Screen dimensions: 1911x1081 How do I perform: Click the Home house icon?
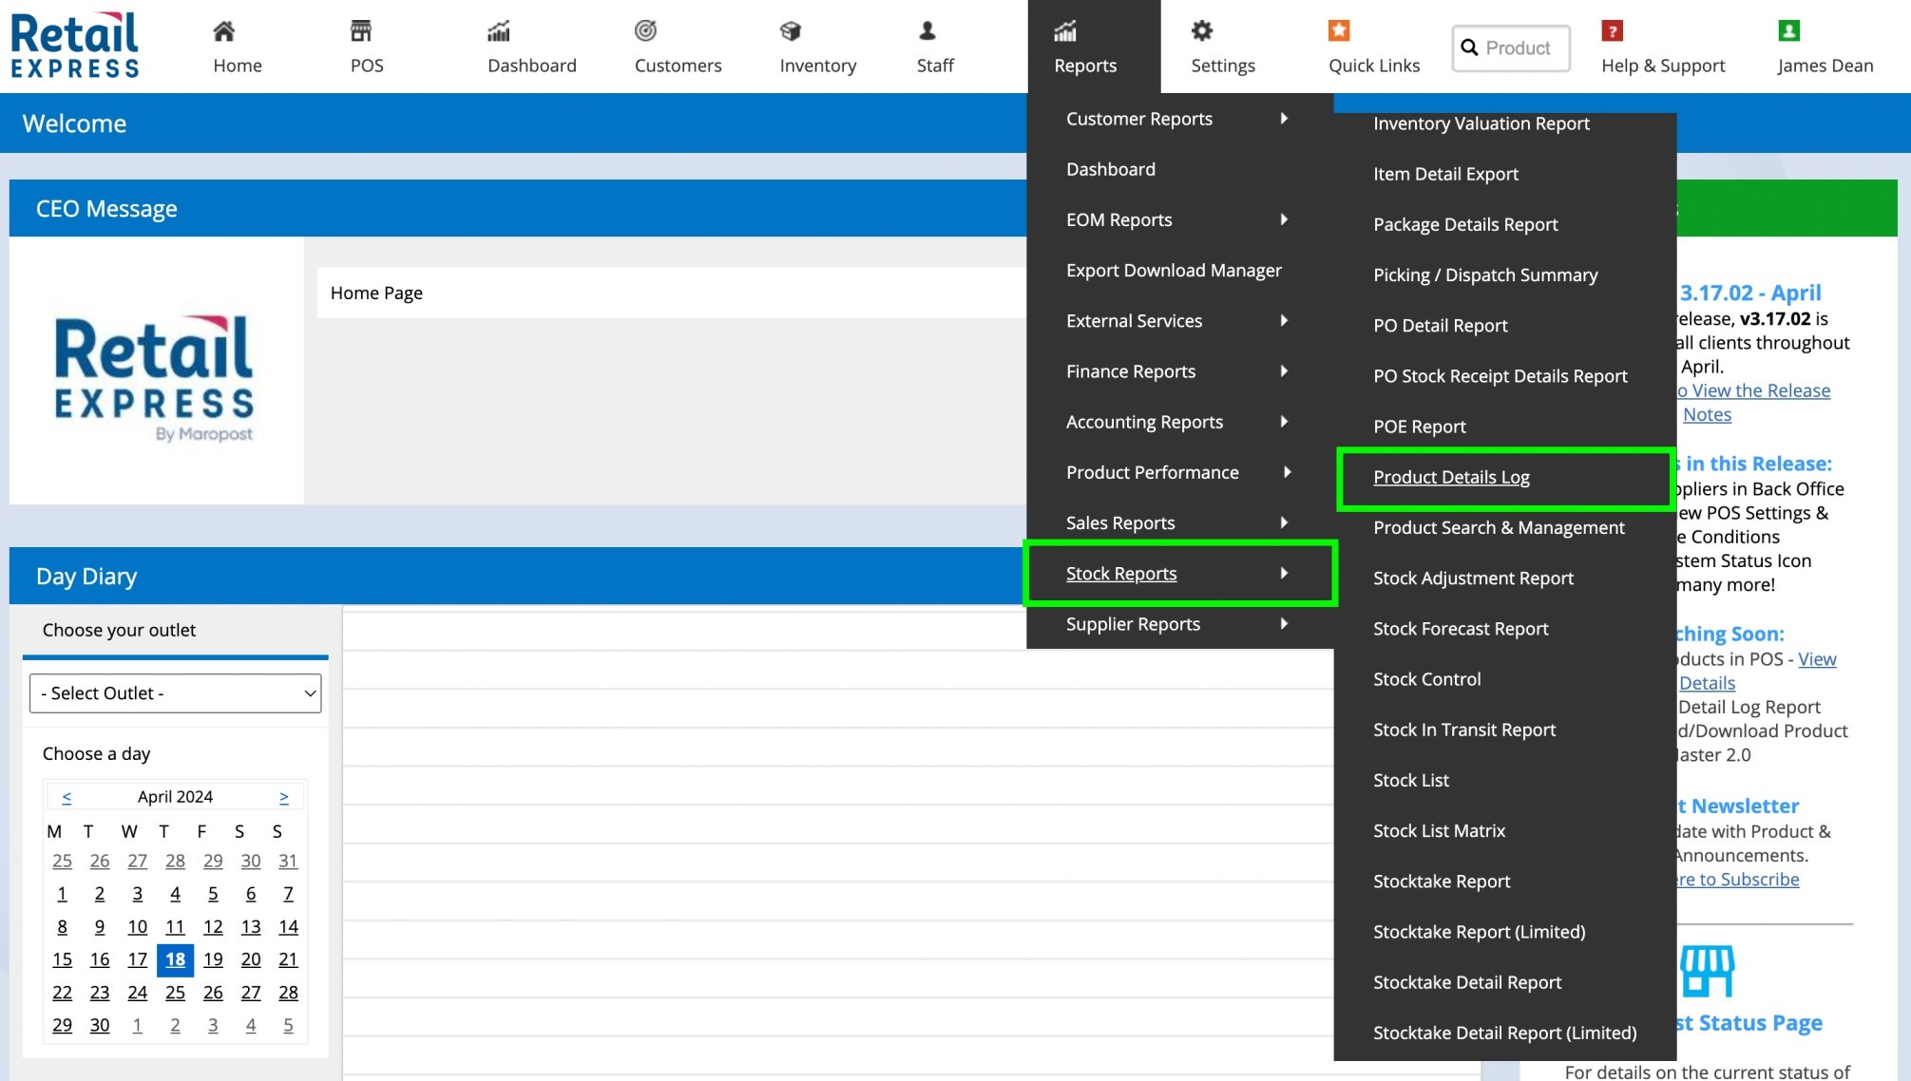(224, 31)
